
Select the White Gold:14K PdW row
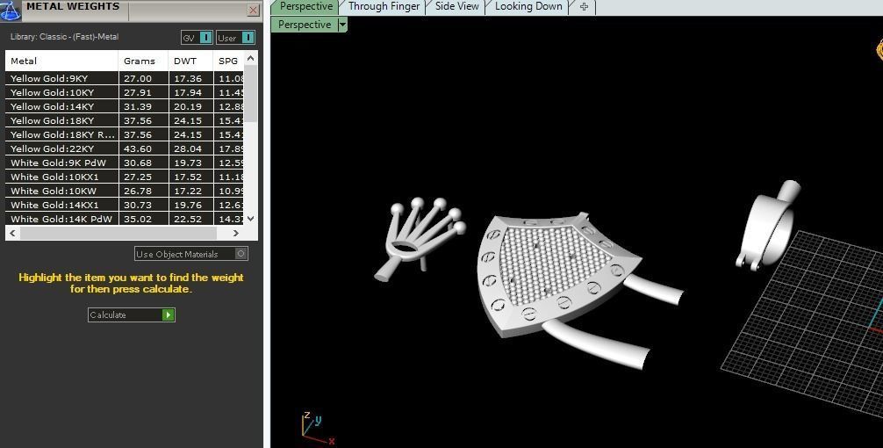[x=125, y=219]
